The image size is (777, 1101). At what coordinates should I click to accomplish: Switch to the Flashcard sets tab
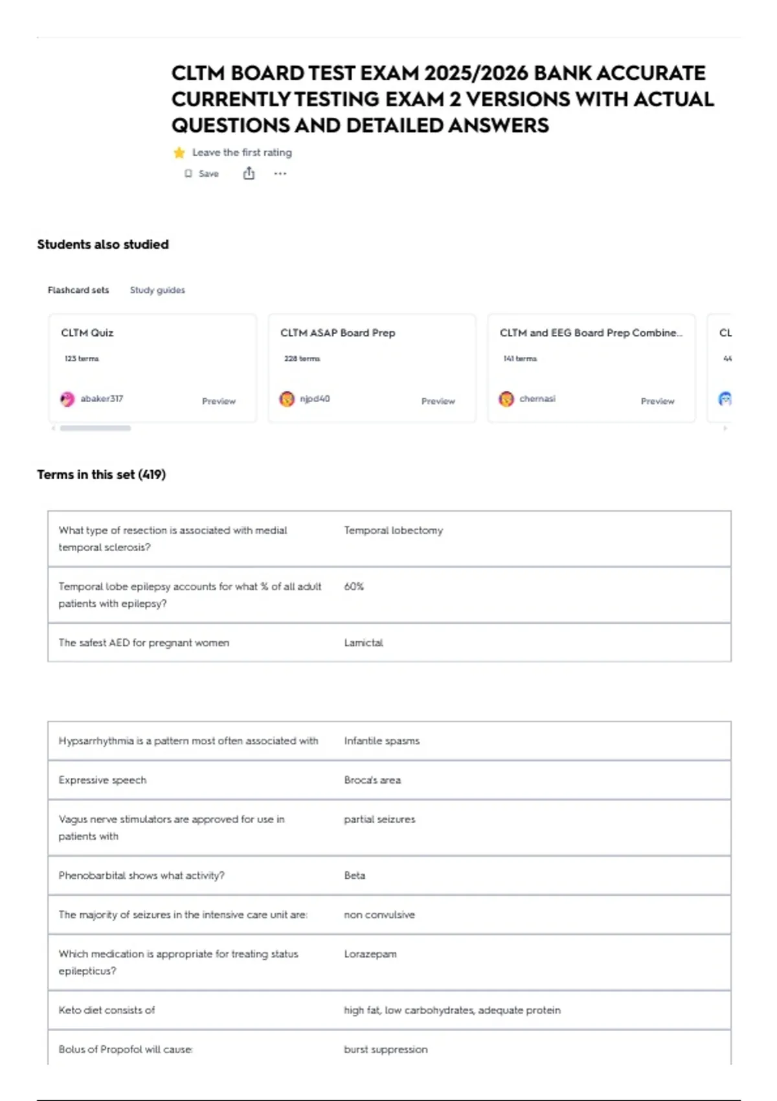pos(78,290)
